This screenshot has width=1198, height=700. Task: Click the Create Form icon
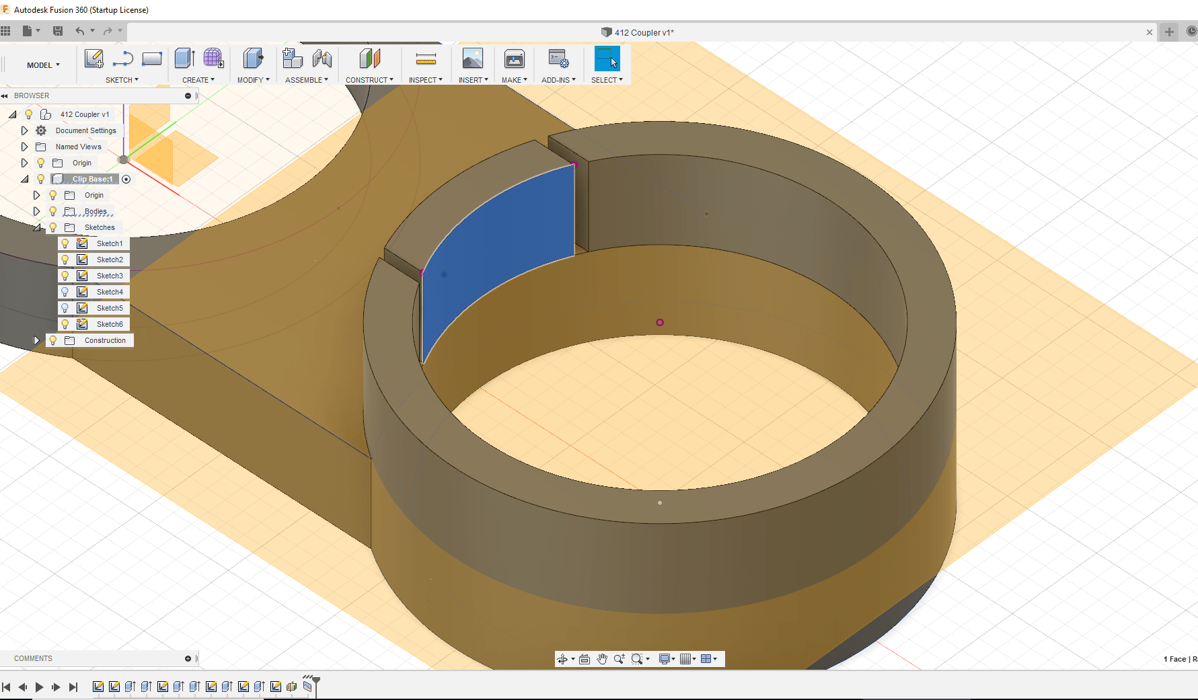(x=213, y=59)
